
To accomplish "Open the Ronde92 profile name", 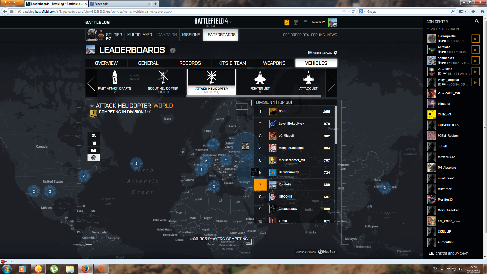I will 318,22.
